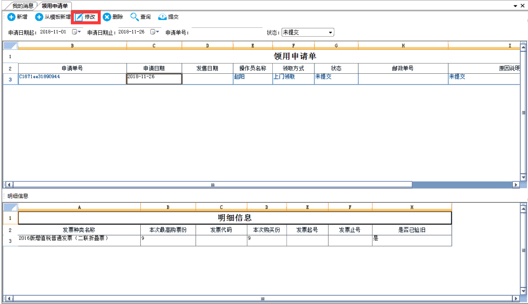The width and height of the screenshot is (528, 304).
Task: Click the 申请日期起 date value 2018-11-01
Action: [x=53, y=32]
